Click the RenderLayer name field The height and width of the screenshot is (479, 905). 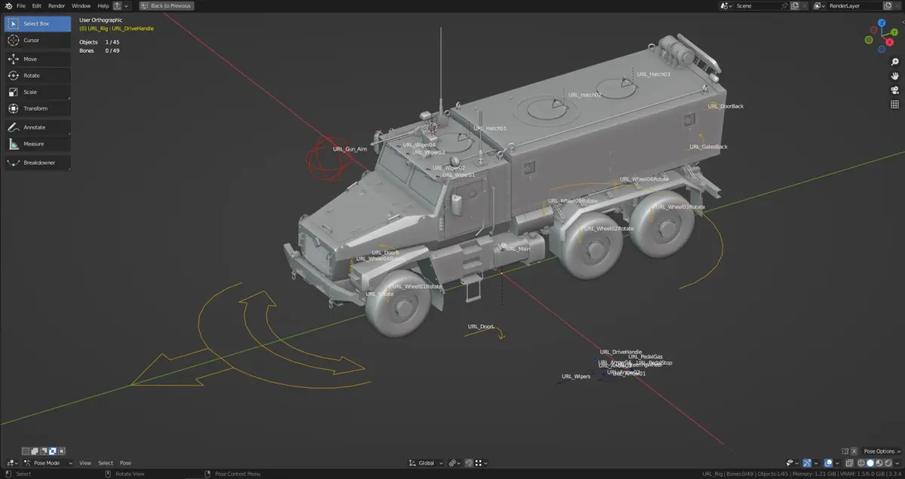(x=853, y=5)
